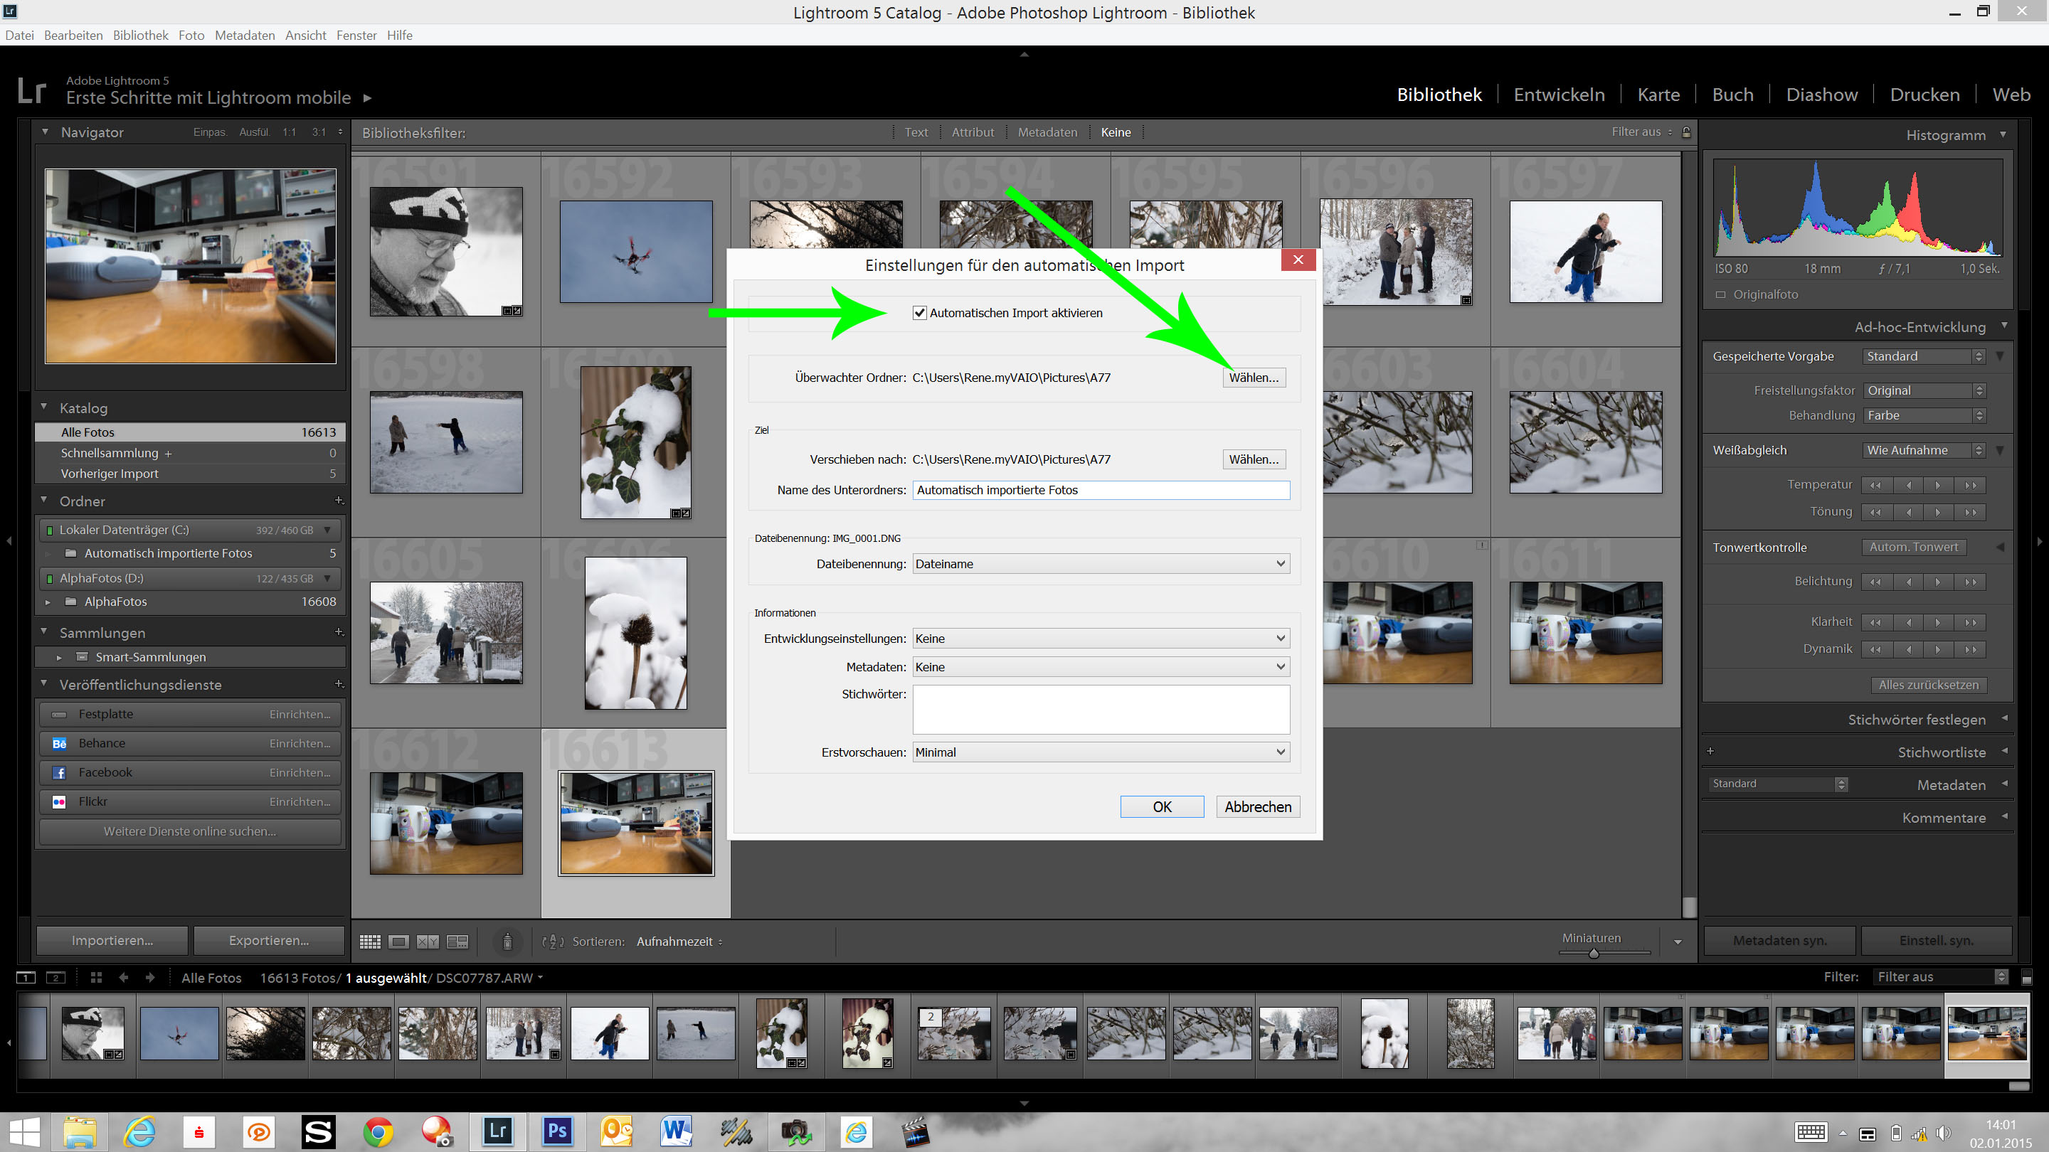The height and width of the screenshot is (1152, 2049).
Task: Open the Erstvorschauen dropdown
Action: tap(1101, 752)
